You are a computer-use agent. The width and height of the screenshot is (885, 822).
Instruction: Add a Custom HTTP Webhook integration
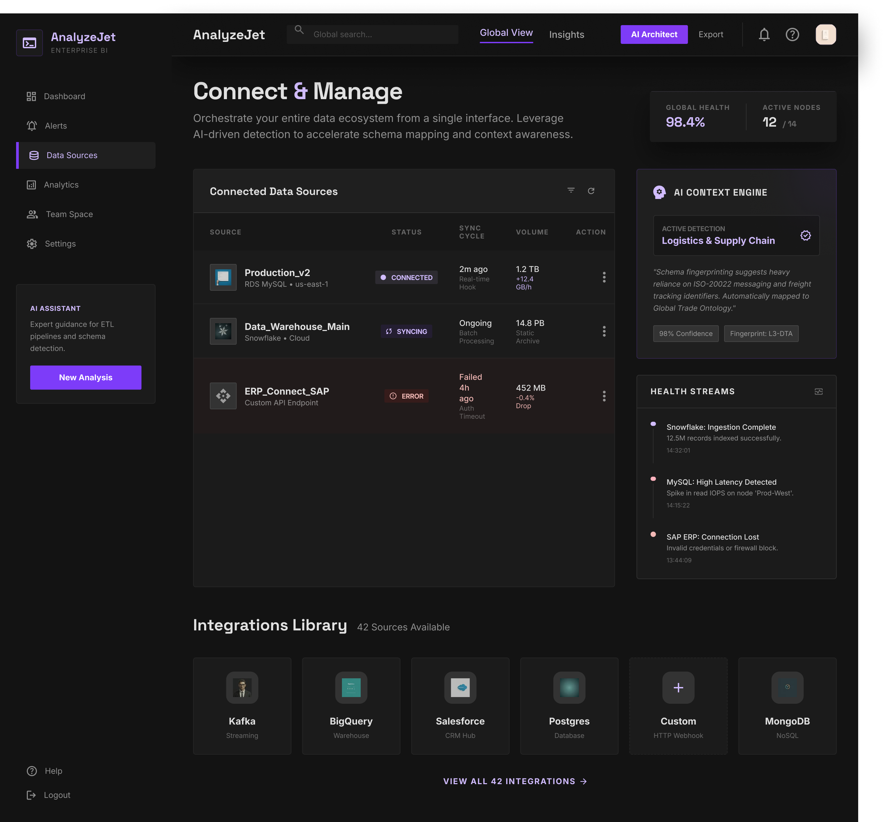click(x=677, y=705)
